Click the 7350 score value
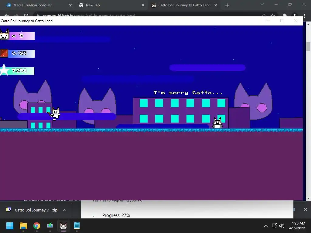 (19, 70)
